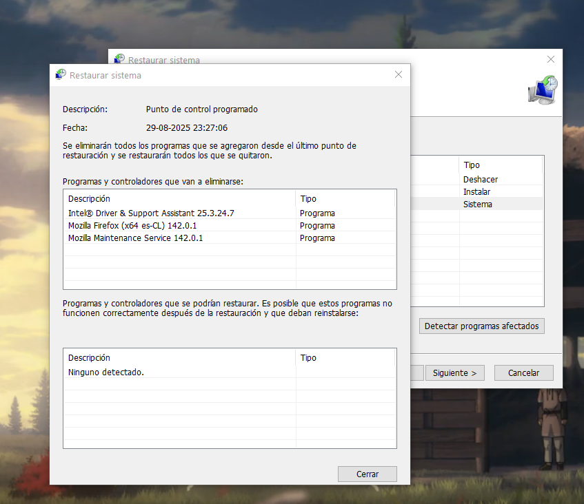
Task: Click Tipo header in programs-to-remove list
Action: [x=345, y=198]
